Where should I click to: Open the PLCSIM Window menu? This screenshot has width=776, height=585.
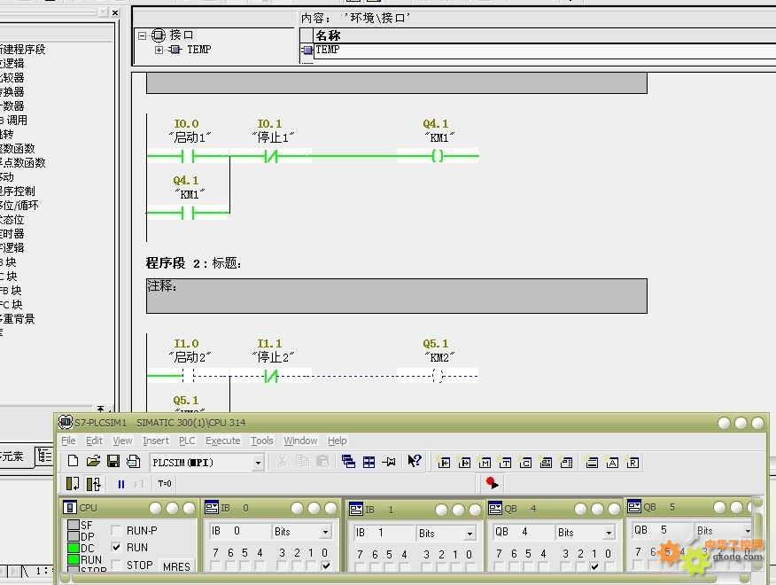pyautogui.click(x=300, y=441)
